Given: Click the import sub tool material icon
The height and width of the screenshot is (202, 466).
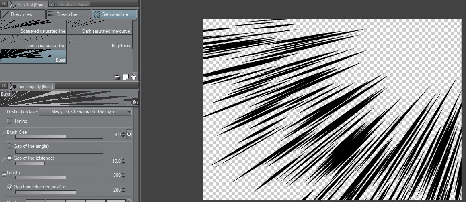Looking at the screenshot, I should pyautogui.click(x=118, y=77).
